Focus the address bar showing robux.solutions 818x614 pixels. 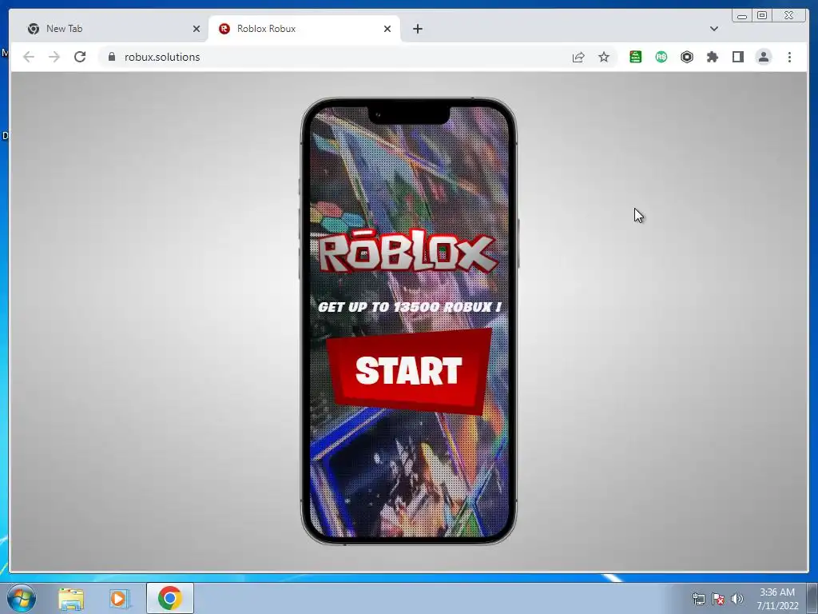point(334,57)
